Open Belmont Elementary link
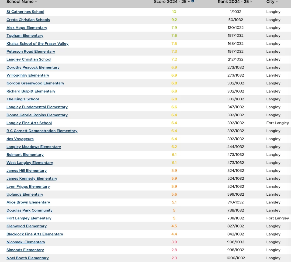The image size is (291, 262). point(25,155)
